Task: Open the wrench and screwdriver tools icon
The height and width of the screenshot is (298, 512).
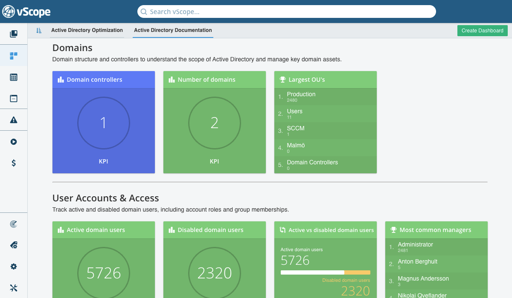Action: coord(14,288)
